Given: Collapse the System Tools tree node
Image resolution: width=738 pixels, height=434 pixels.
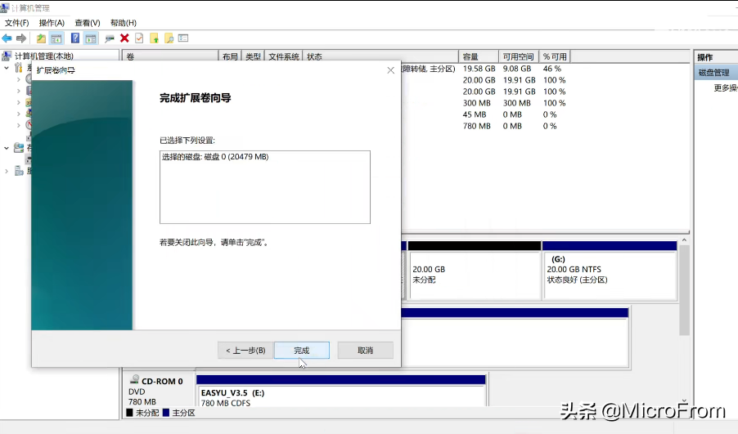Looking at the screenshot, I should [x=7, y=68].
